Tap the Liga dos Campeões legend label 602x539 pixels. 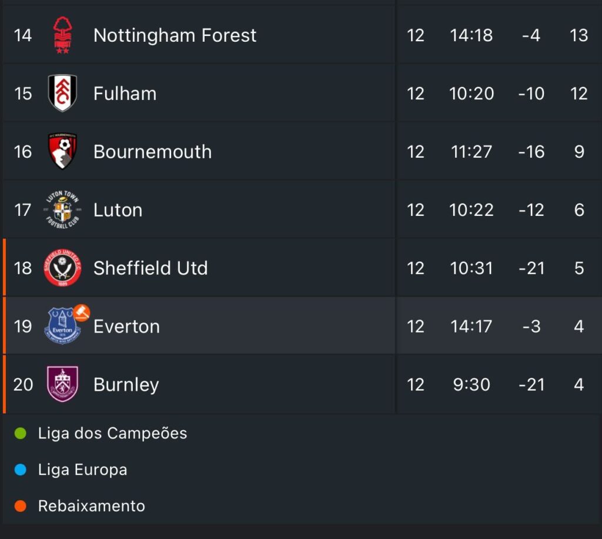[112, 434]
